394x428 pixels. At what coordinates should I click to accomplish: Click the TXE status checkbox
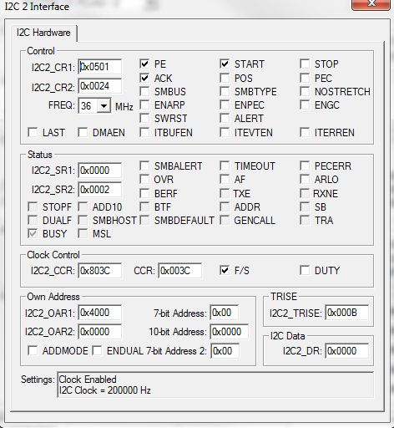(225, 193)
